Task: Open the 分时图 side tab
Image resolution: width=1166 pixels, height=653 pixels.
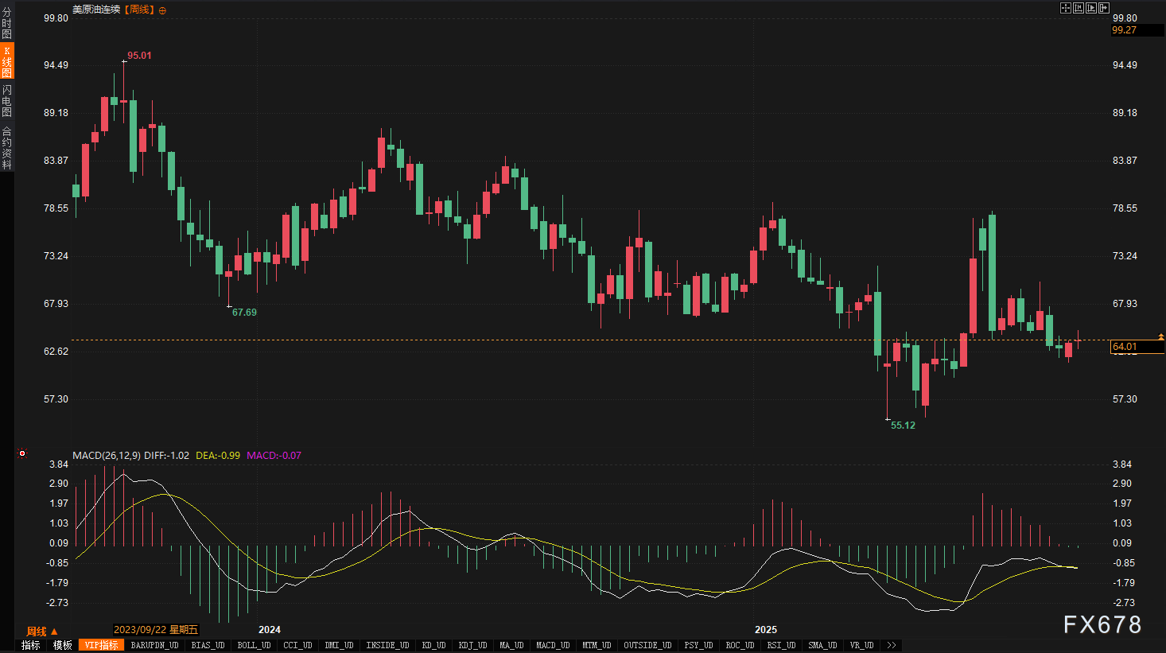Action: (7, 23)
